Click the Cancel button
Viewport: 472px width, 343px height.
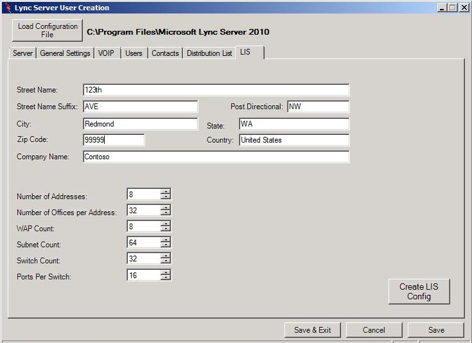tap(374, 330)
